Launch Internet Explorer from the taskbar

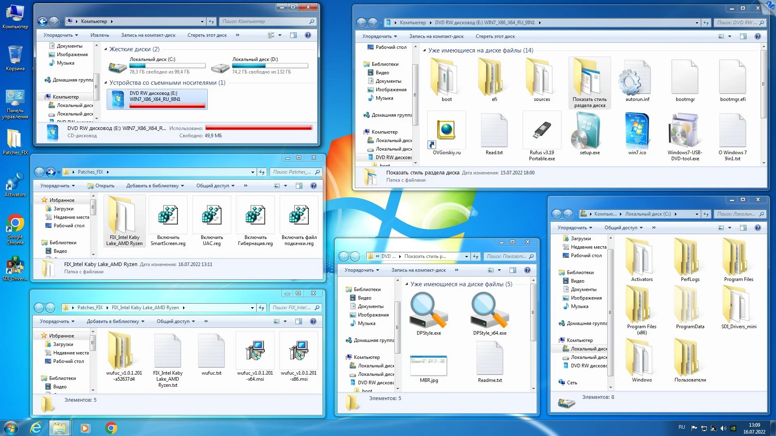[x=36, y=428]
